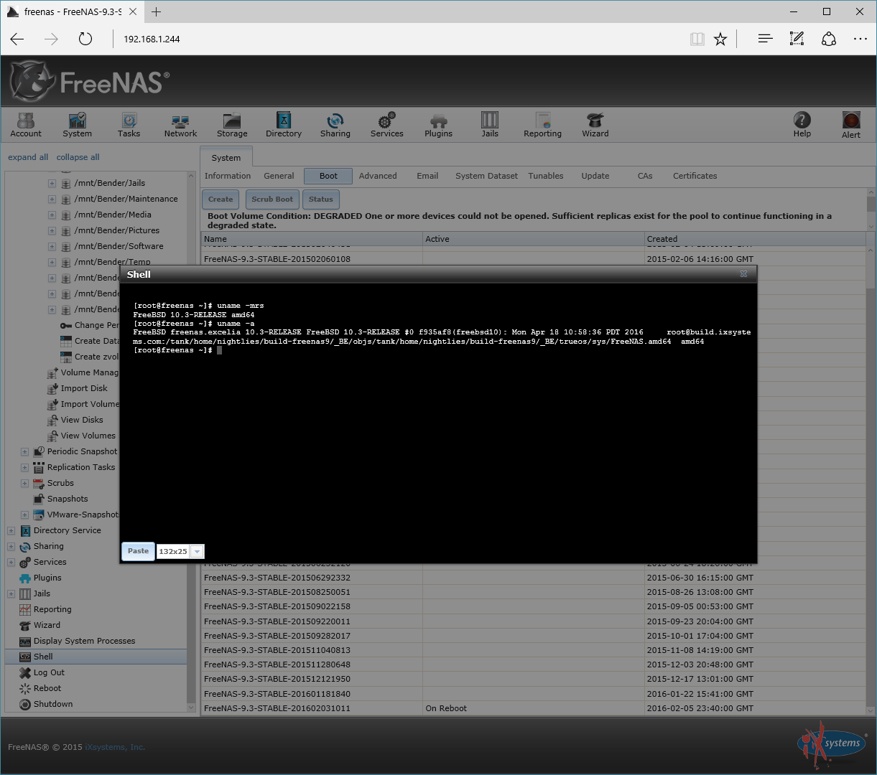Close the Shell dialog window
This screenshot has width=877, height=775.
[x=744, y=274]
